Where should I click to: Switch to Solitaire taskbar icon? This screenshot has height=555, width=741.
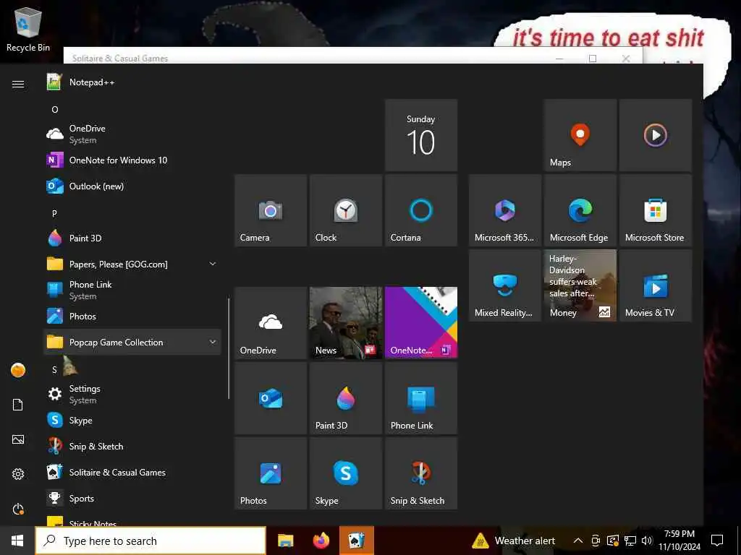[357, 541]
